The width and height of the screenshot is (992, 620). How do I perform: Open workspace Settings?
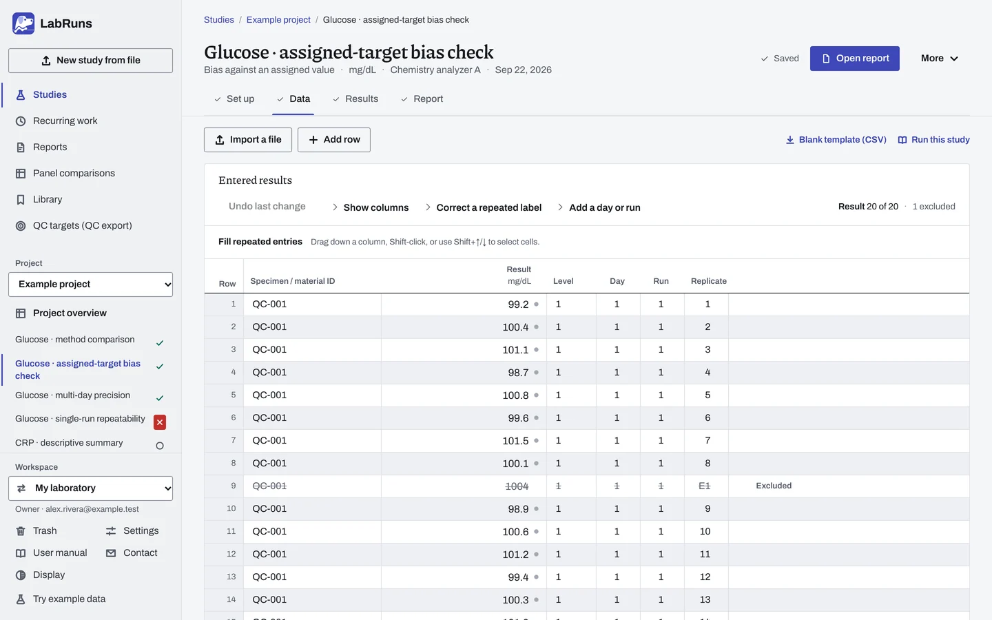(x=132, y=531)
